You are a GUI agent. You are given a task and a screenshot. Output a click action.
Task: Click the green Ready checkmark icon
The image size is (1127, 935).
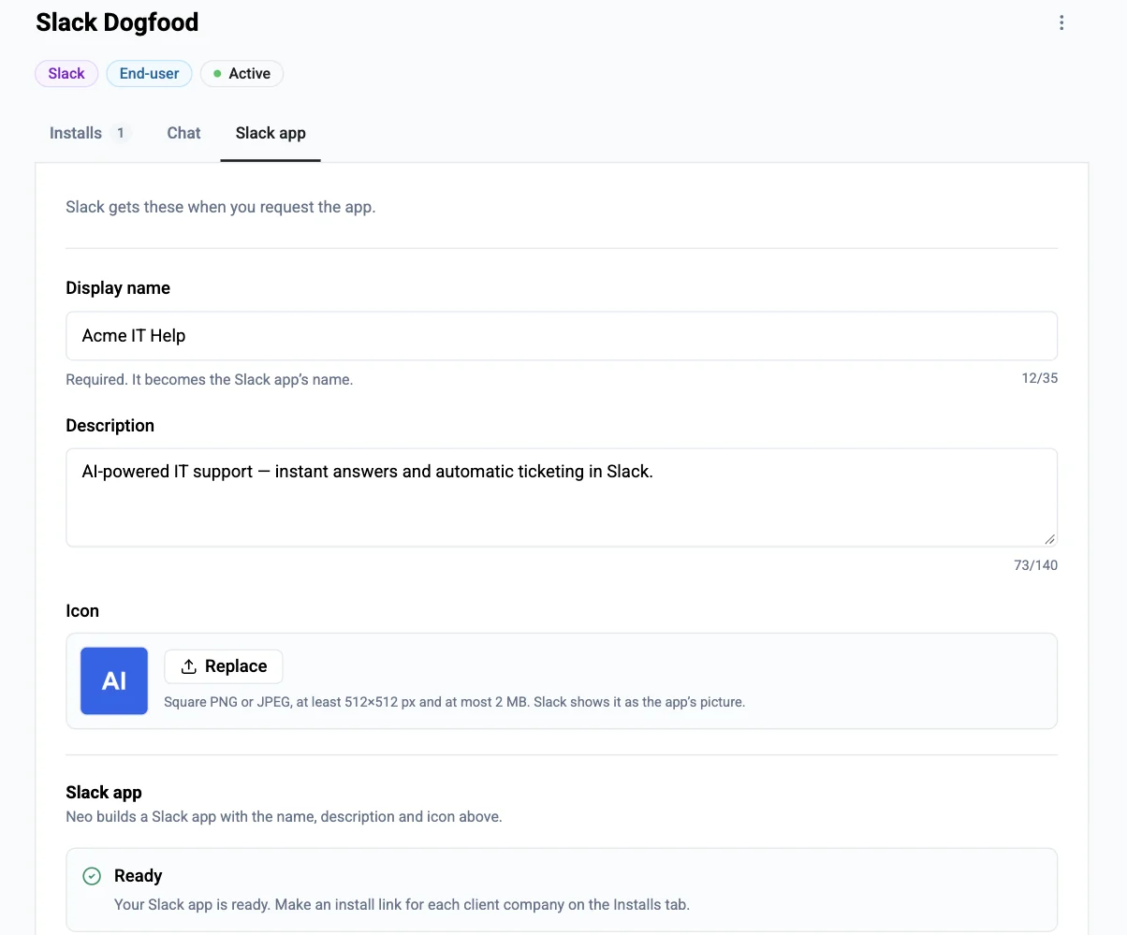(92, 876)
